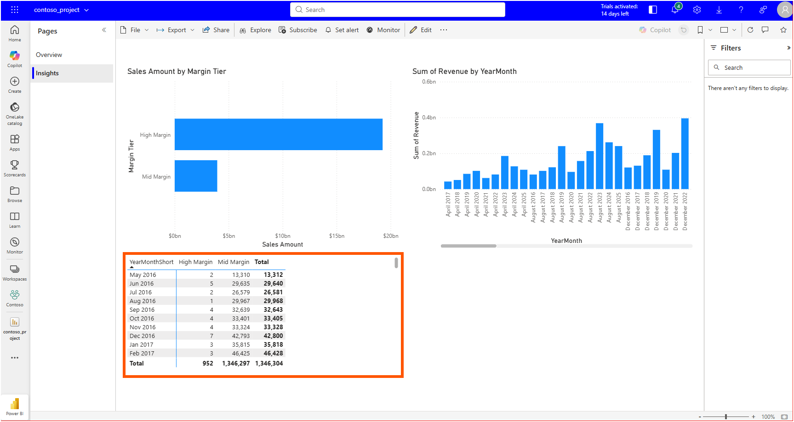Open the Learn section
This screenshot has height=422, width=794.
point(15,219)
